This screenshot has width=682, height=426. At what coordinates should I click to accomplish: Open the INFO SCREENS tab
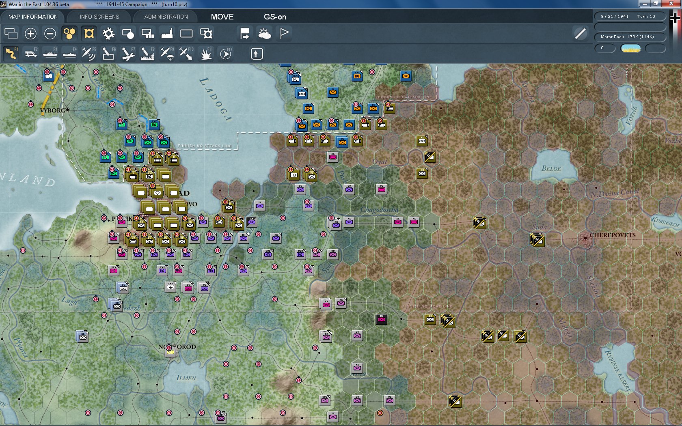coord(99,17)
